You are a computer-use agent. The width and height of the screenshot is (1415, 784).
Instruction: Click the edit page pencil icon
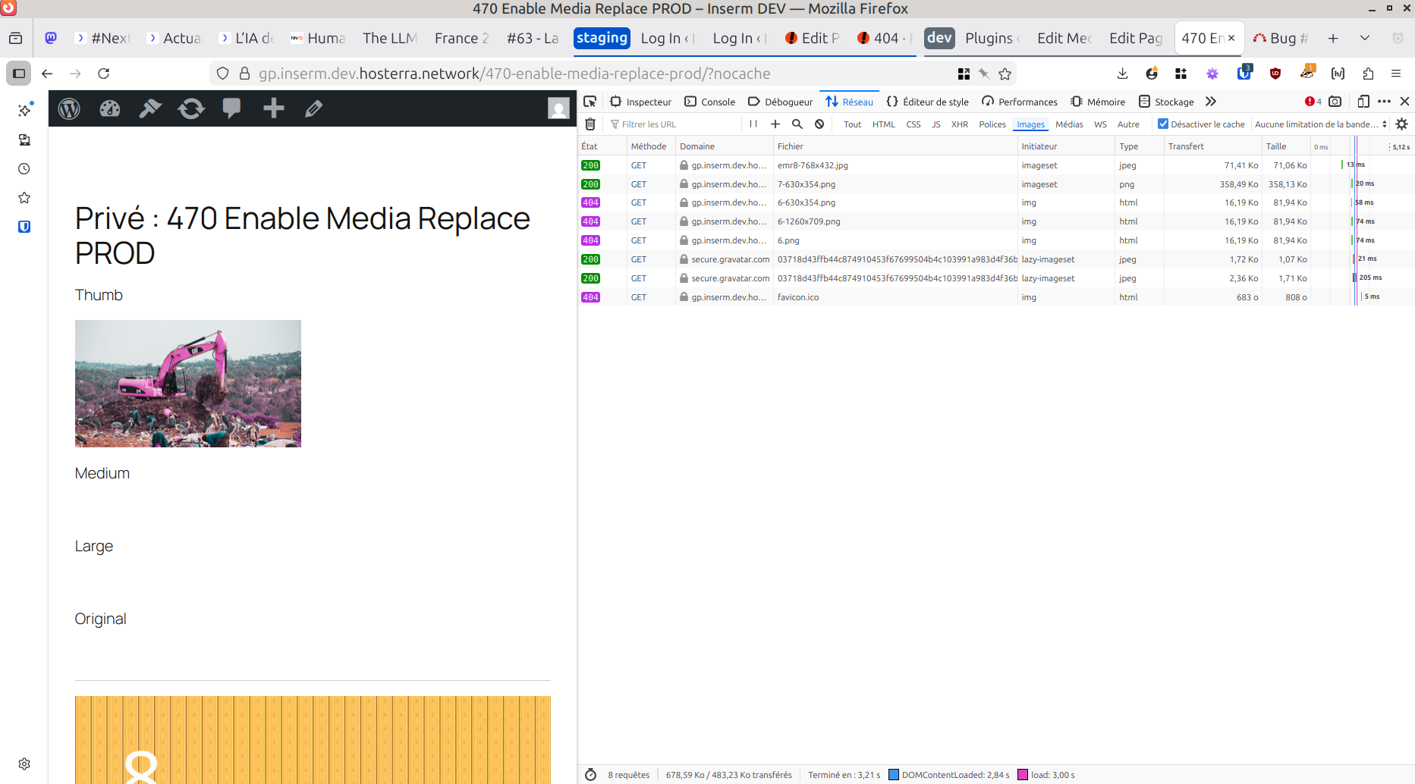pos(313,109)
